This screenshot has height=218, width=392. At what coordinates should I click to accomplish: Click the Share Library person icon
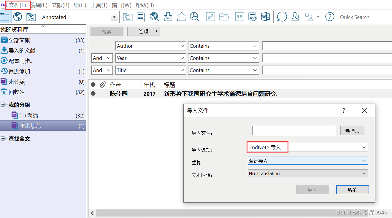[295, 17]
